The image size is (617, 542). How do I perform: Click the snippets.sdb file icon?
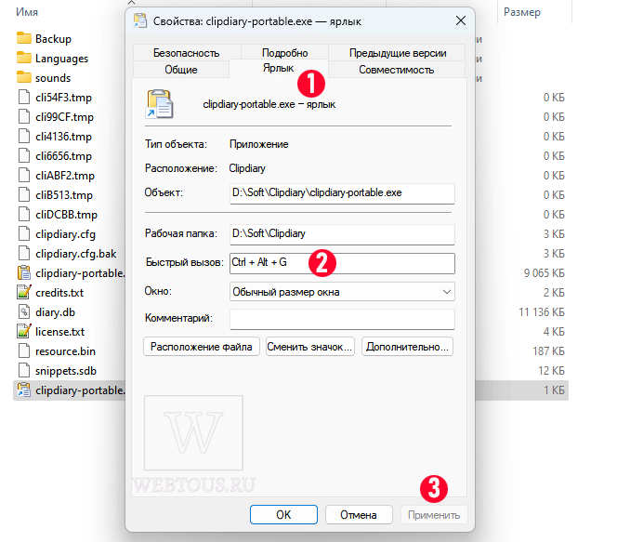click(24, 370)
